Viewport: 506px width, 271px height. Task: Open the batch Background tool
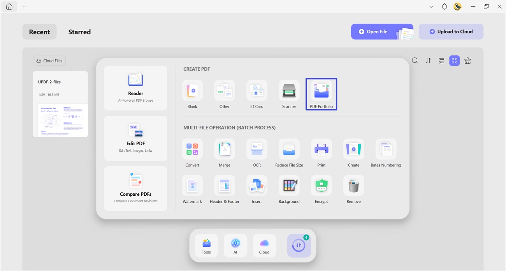tap(289, 190)
